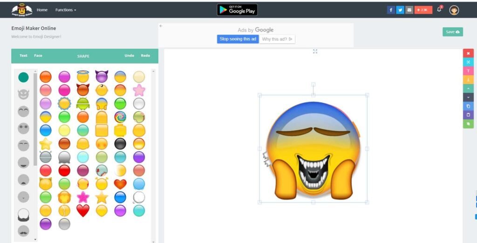Select the frowning mouth category
The image size is (477, 243).
click(23, 180)
